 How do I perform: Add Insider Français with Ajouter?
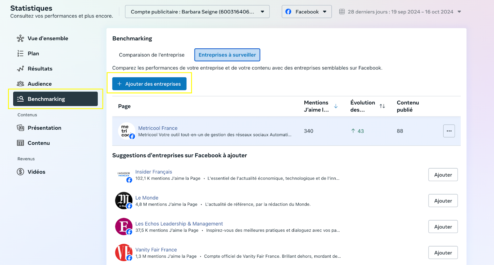[x=443, y=175]
